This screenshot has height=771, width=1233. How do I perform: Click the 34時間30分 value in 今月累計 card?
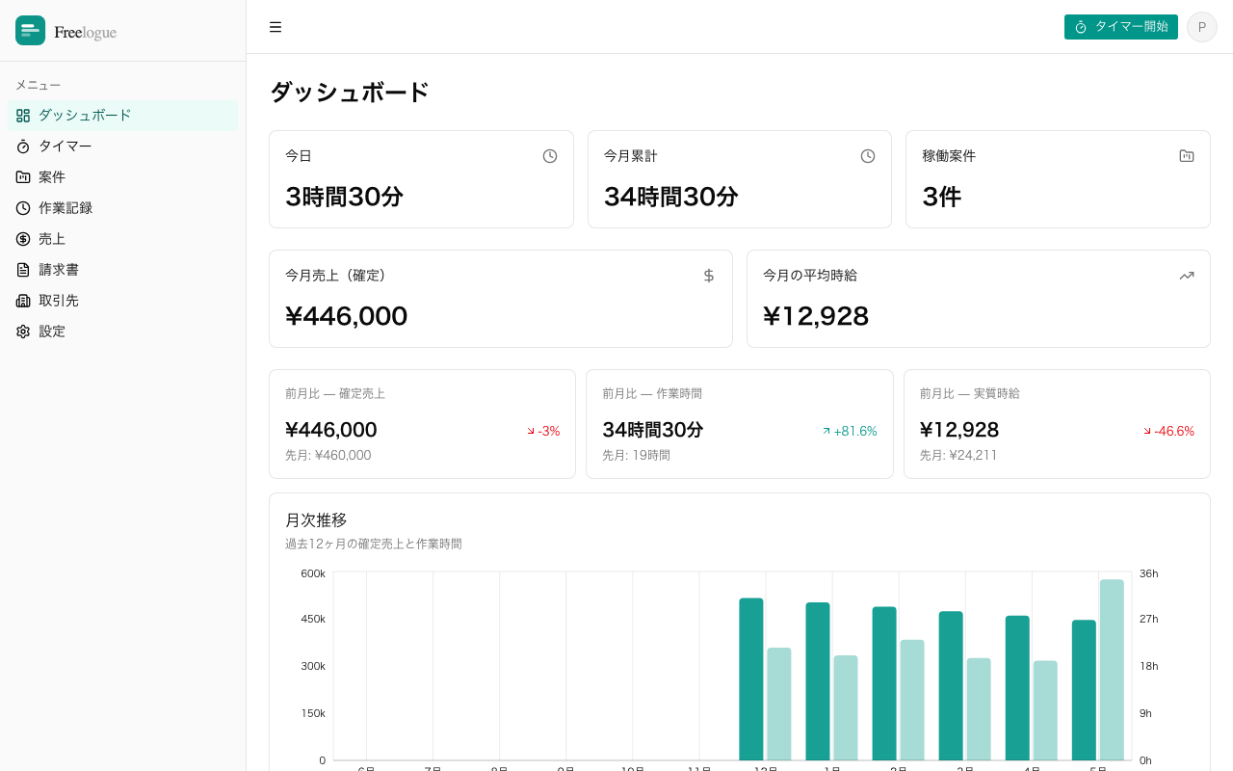point(671,197)
